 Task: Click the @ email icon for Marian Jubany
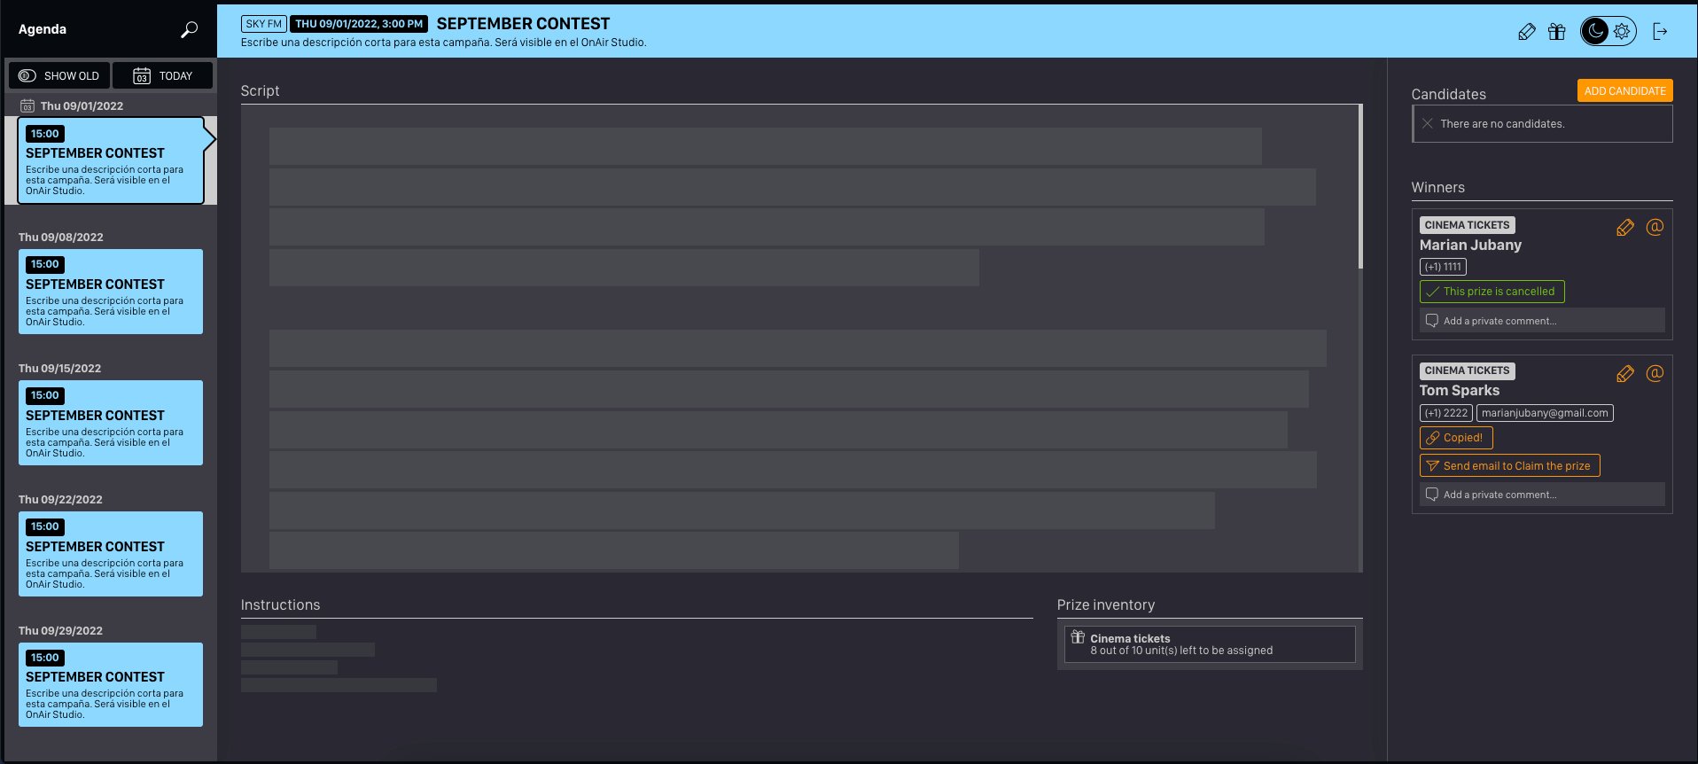pyautogui.click(x=1655, y=227)
